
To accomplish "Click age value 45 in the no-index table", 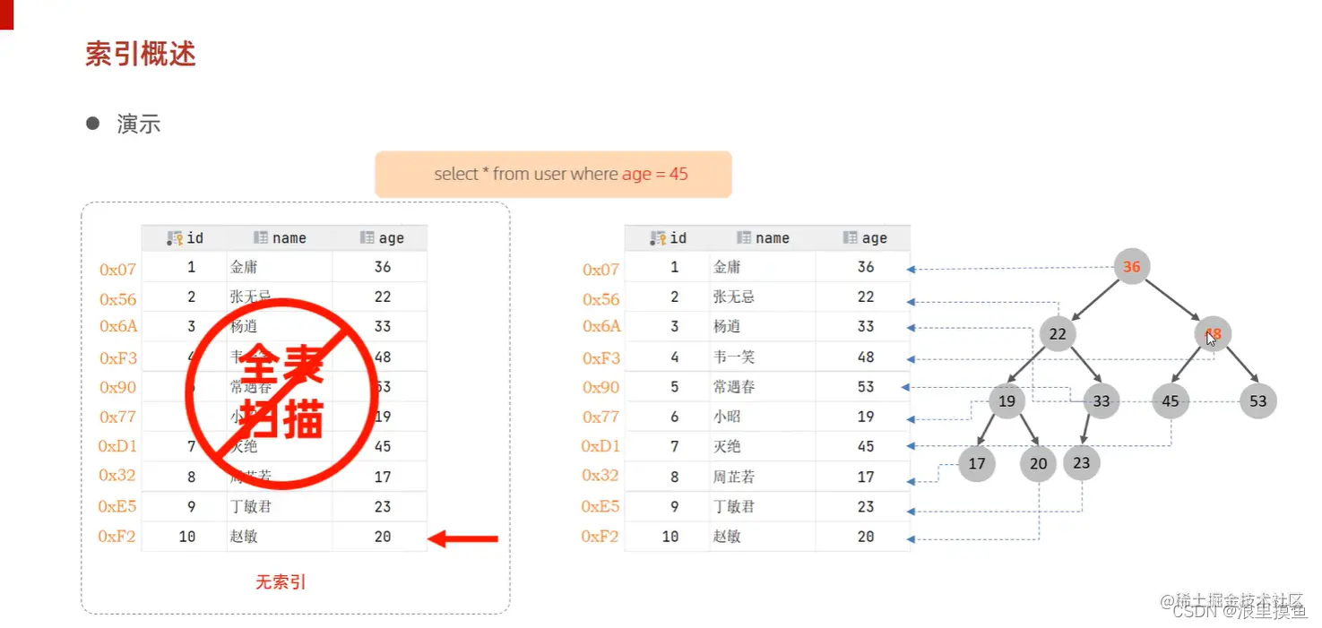I will tap(383, 446).
